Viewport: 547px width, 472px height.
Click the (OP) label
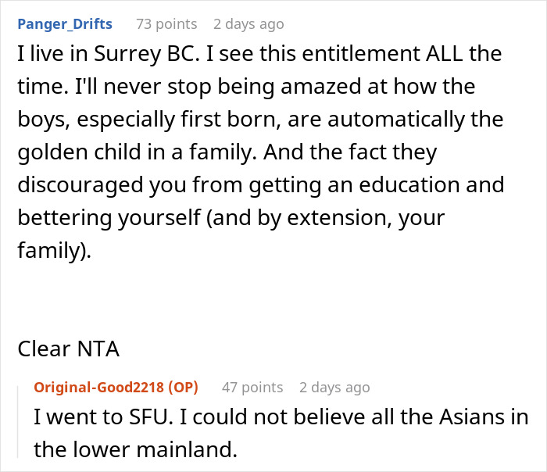pos(181,387)
